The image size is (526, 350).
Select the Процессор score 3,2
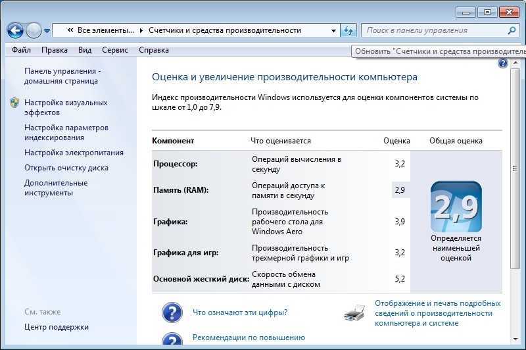point(400,164)
